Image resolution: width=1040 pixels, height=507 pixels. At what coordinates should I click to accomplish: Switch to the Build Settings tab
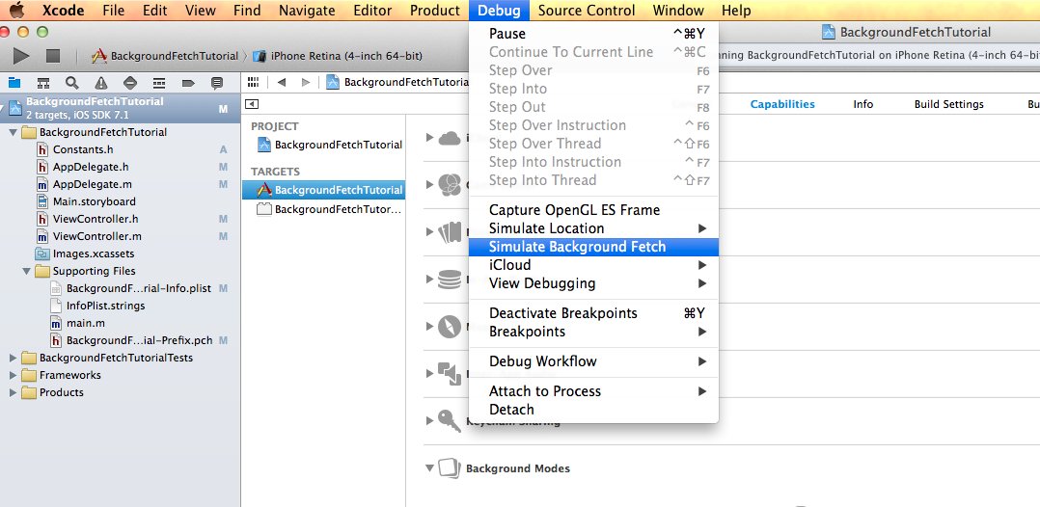click(x=949, y=104)
